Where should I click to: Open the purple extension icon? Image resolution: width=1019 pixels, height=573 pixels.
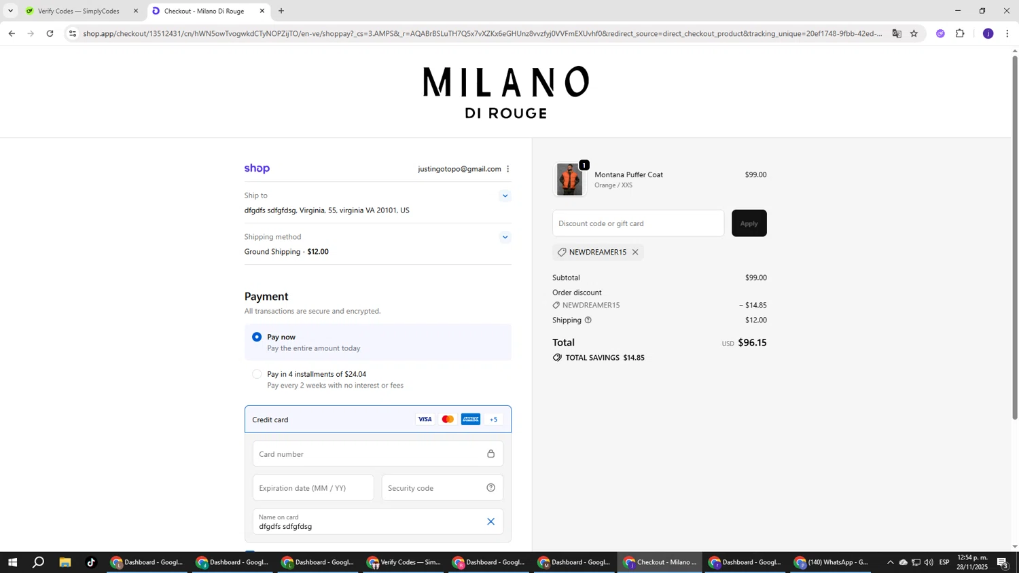coord(940,33)
